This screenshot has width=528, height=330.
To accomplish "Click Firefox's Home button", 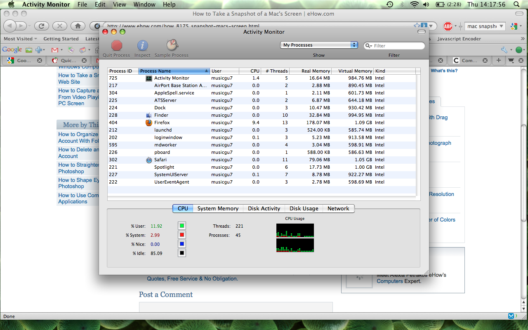I will [78, 26].
